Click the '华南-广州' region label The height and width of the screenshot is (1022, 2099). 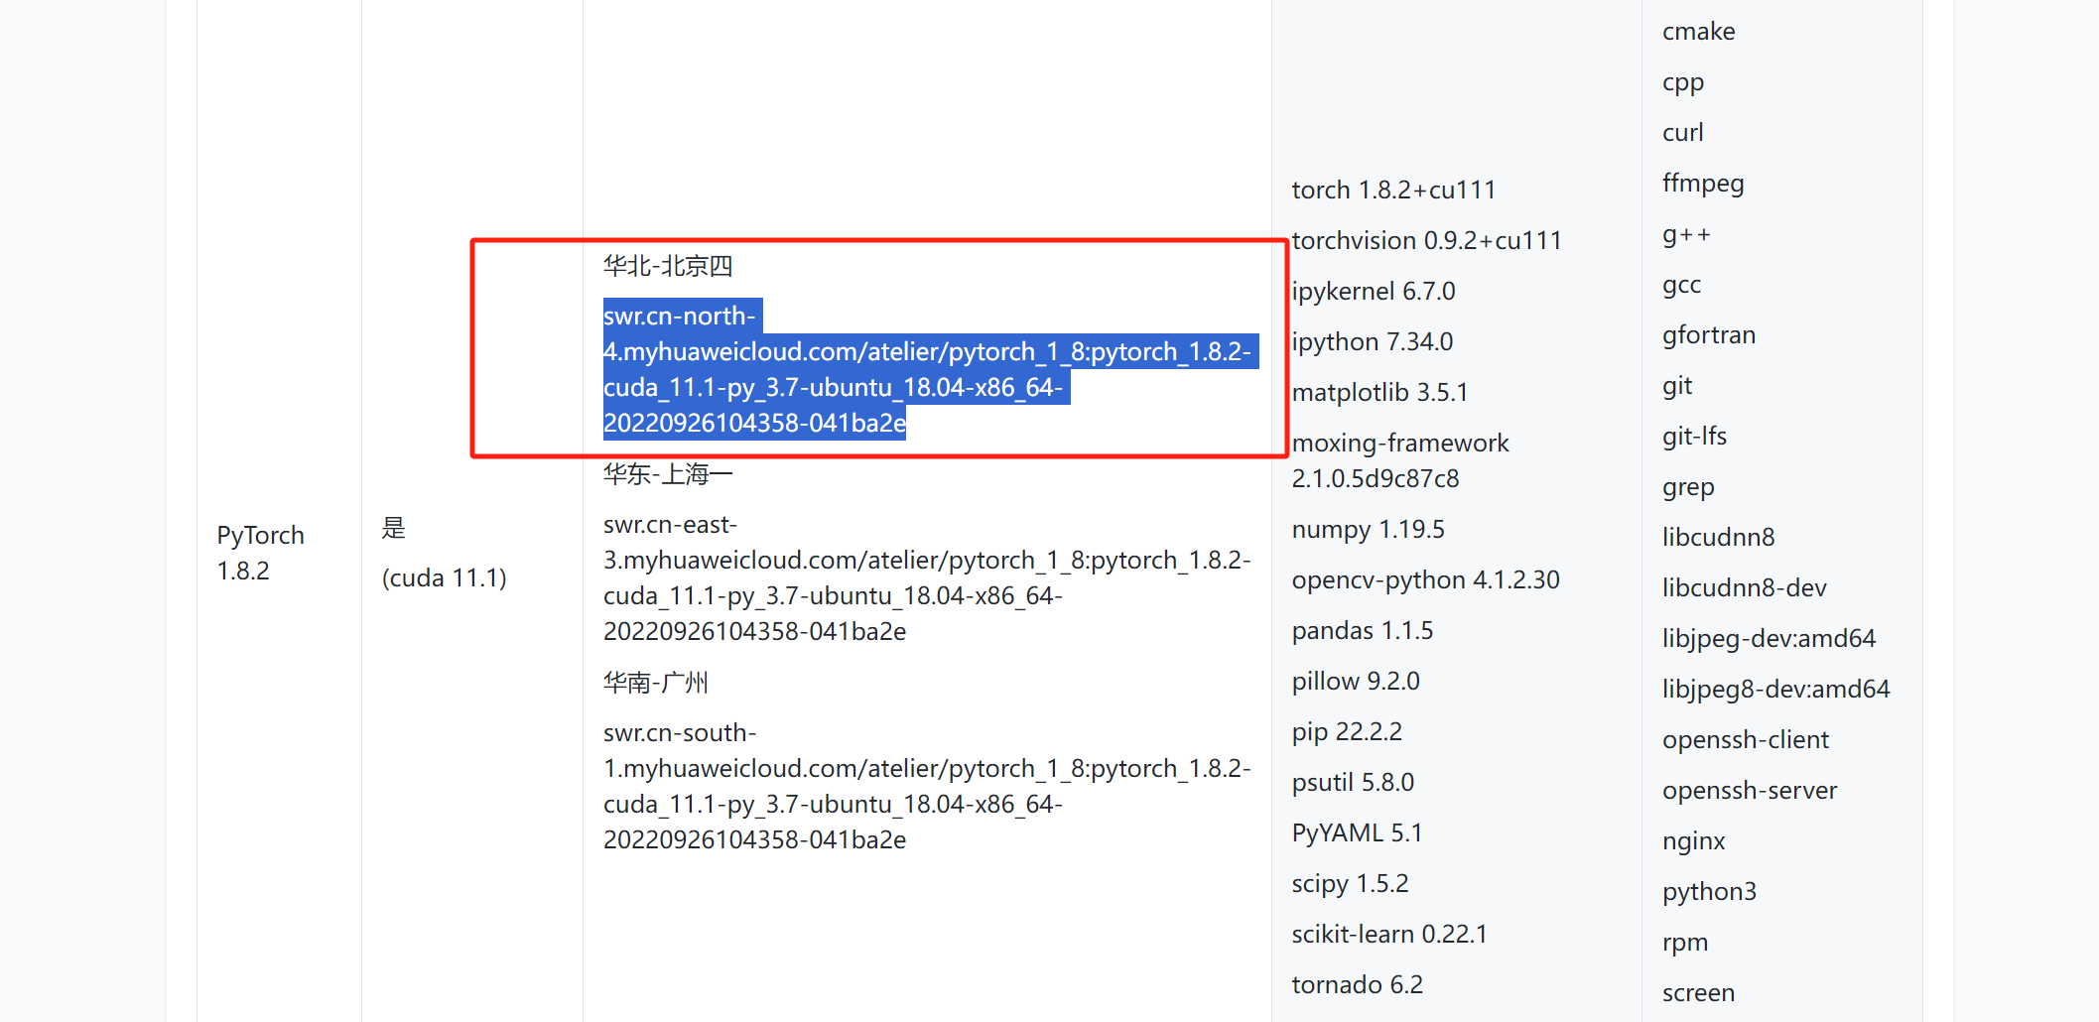[656, 683]
